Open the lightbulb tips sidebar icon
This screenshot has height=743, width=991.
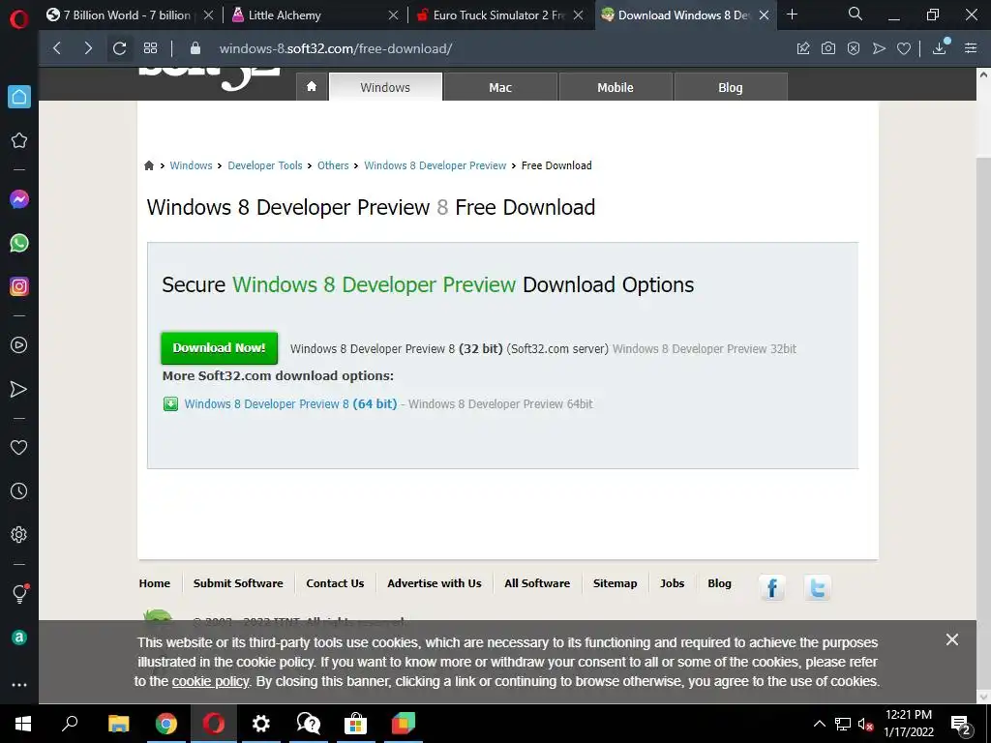pyautogui.click(x=19, y=593)
